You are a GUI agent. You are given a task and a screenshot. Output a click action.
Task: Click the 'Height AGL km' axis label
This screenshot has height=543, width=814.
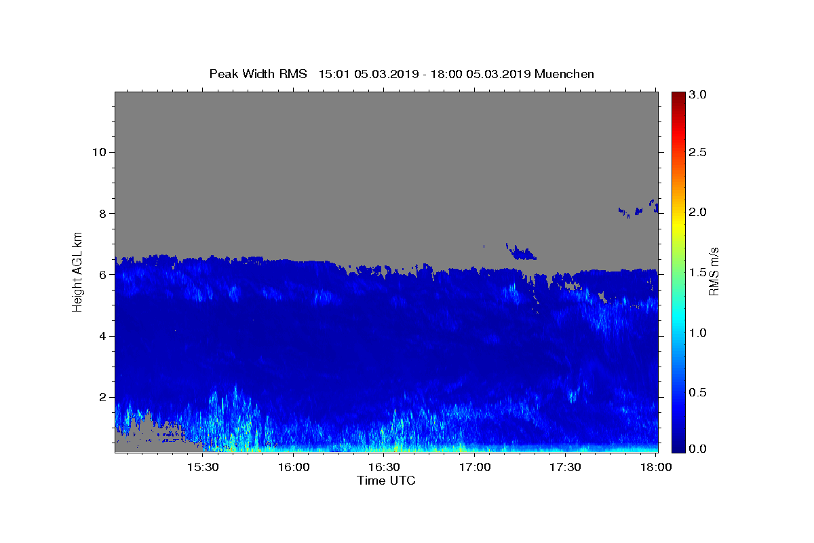pyautogui.click(x=78, y=271)
